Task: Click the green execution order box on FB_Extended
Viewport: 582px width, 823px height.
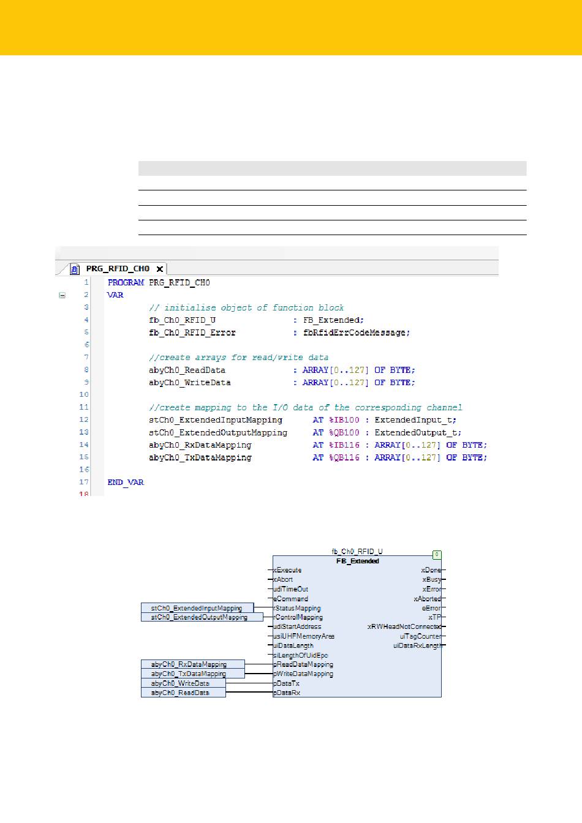Action: (x=437, y=554)
